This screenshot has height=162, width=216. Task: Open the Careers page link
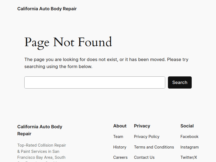[x=120, y=157]
